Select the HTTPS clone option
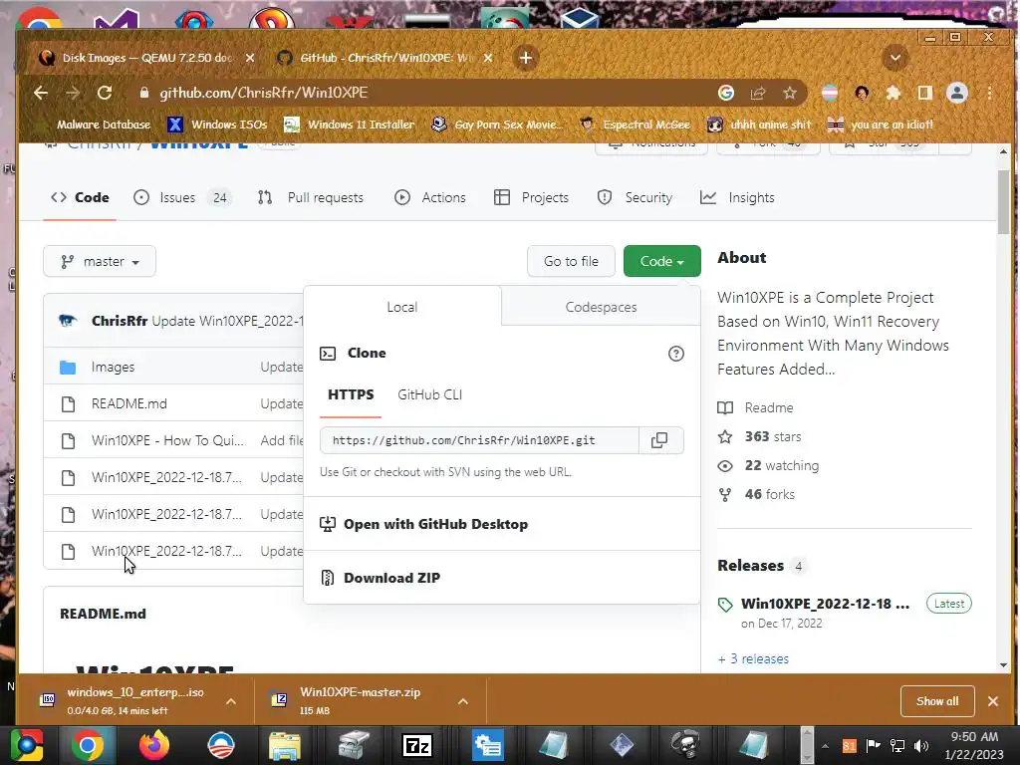The image size is (1020, 765). click(x=351, y=394)
